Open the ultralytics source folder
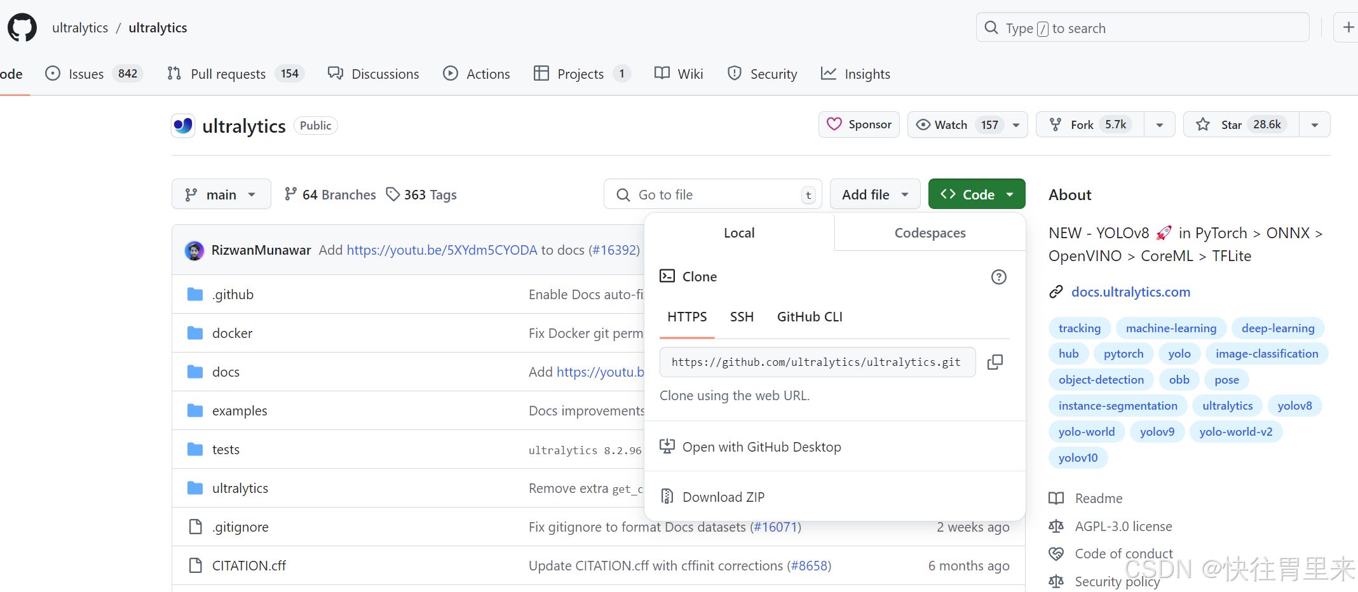The height and width of the screenshot is (592, 1358). tap(240, 488)
